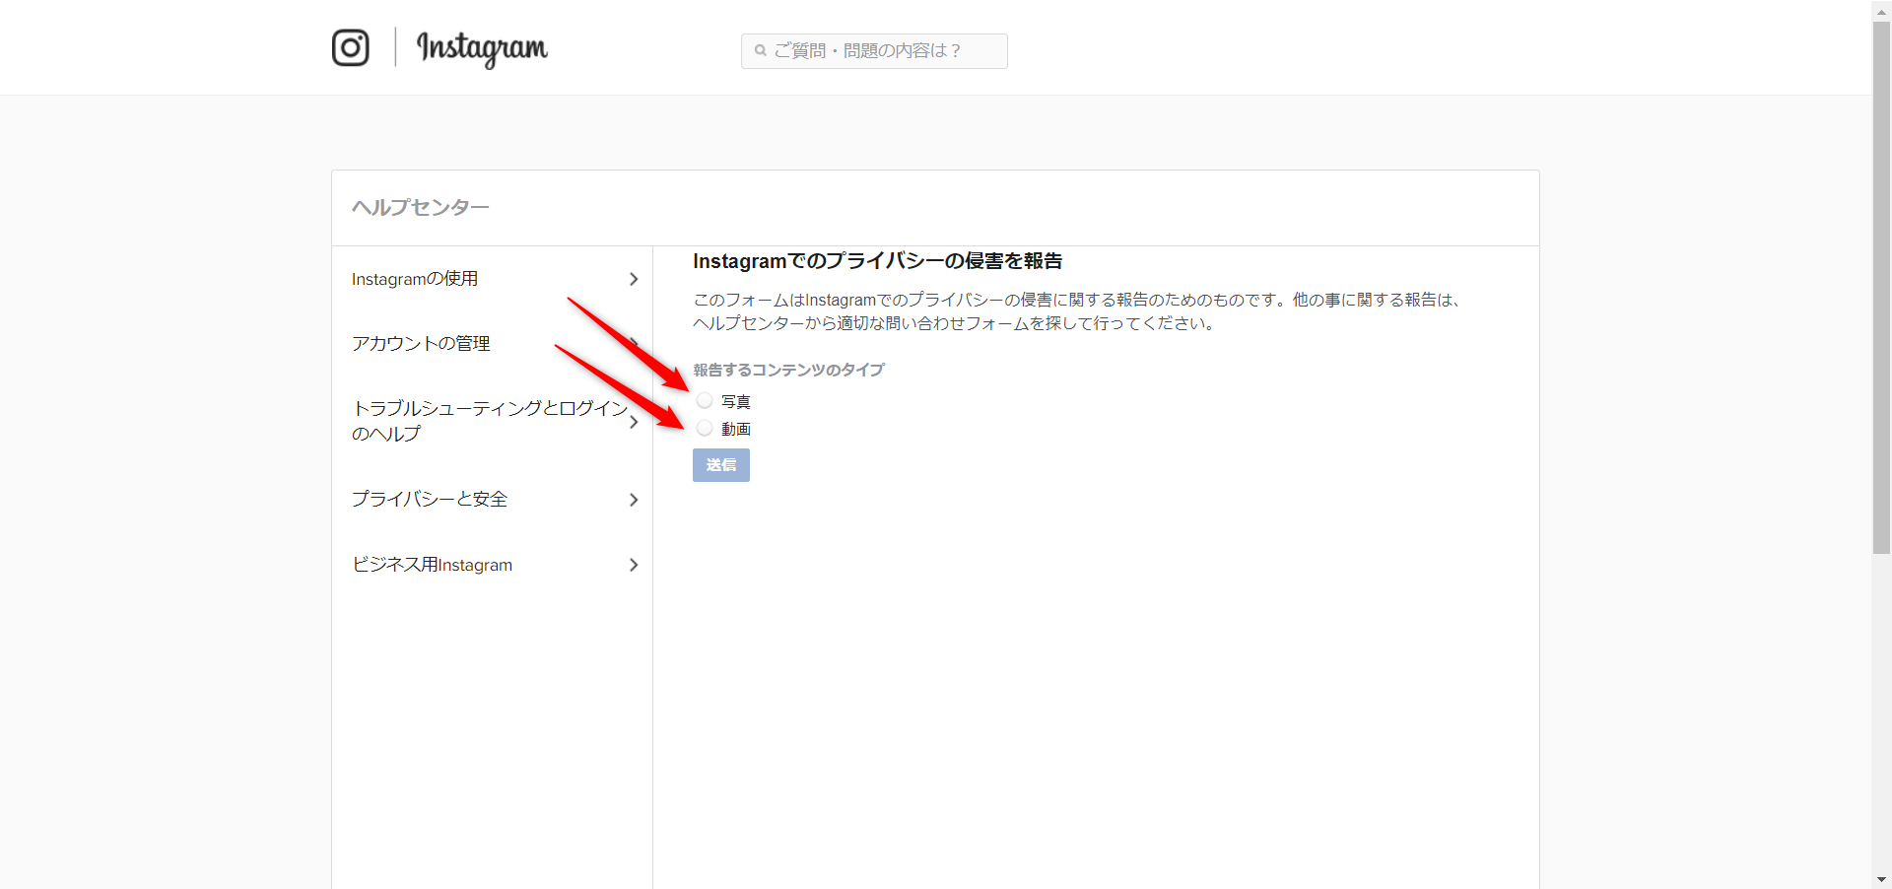Open the Instagramの使用 menu item
This screenshot has height=889, width=1892.
[493, 279]
